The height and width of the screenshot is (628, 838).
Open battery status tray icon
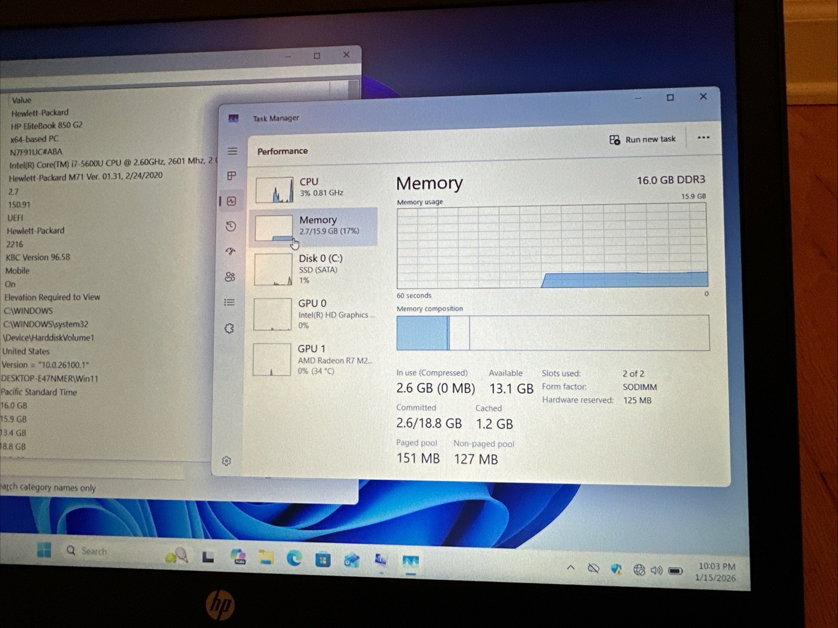pos(676,571)
